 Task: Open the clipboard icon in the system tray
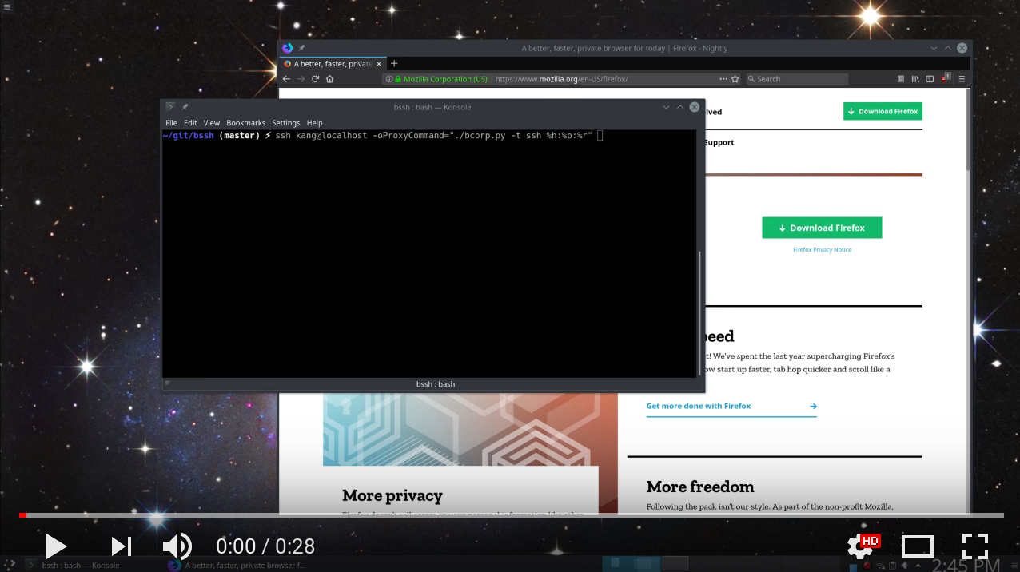(893, 565)
